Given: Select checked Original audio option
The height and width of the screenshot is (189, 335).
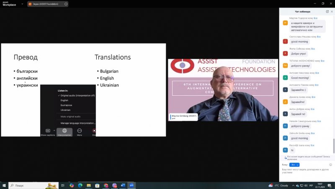Looking at the screenshot, I should click(x=77, y=95).
